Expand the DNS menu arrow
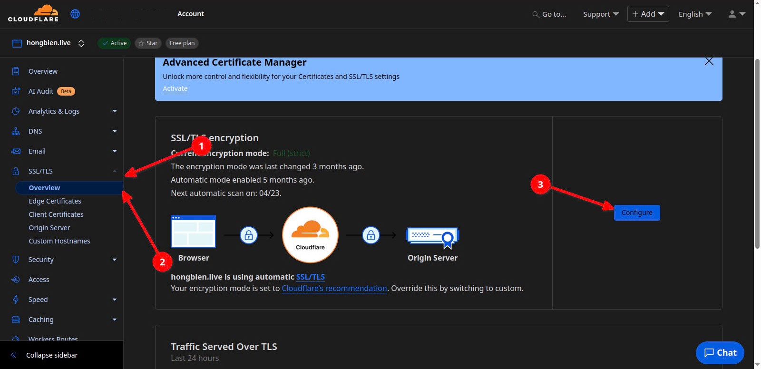The image size is (761, 369). tap(115, 131)
